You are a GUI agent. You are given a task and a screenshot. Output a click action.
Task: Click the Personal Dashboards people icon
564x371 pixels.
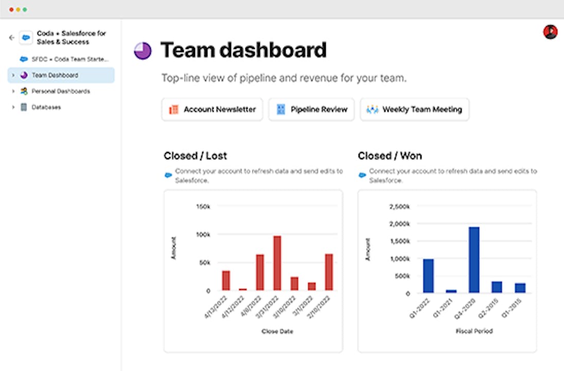pyautogui.click(x=24, y=91)
